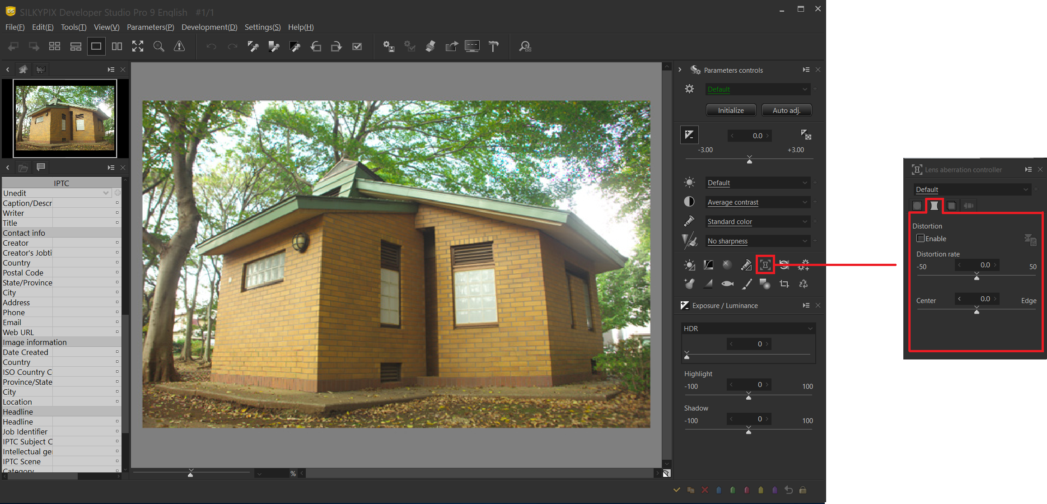Select the magnifier zoom tool in toolbar
Screen dimensions: 1047x504
[x=159, y=46]
